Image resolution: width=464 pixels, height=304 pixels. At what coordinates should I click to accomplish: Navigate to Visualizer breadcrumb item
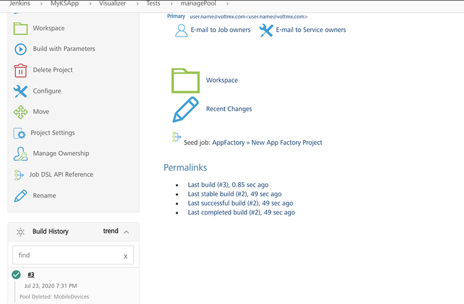click(x=112, y=4)
